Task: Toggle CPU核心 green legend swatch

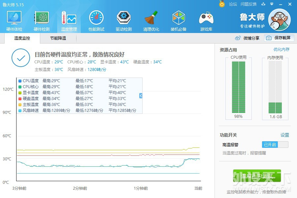Action: (x=20, y=87)
